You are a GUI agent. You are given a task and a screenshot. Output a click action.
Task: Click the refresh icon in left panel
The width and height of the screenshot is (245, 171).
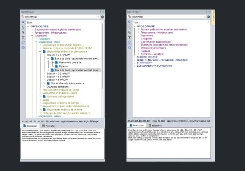tap(23, 42)
